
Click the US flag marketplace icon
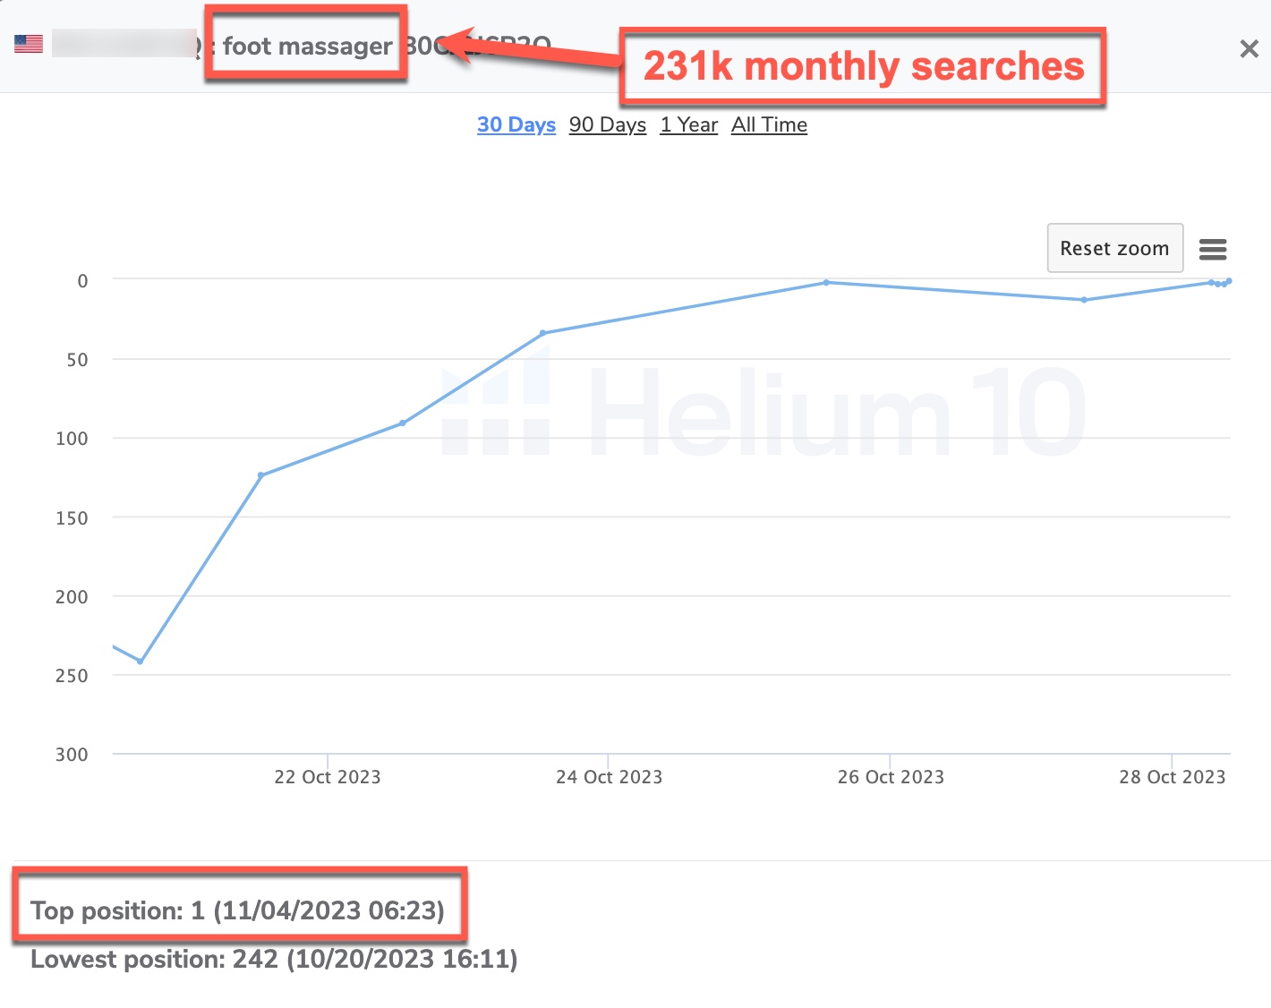click(29, 44)
